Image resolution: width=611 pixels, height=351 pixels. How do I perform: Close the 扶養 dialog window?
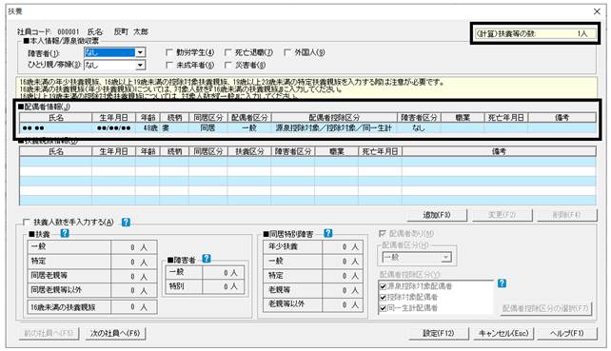[597, 11]
